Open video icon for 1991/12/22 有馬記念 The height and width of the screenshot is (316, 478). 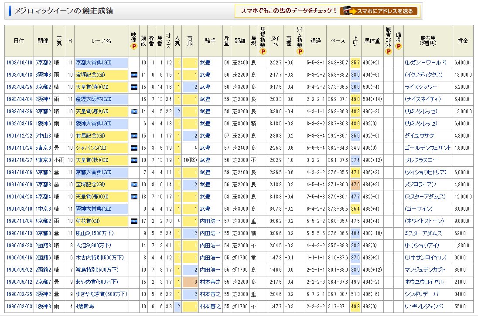point(134,136)
